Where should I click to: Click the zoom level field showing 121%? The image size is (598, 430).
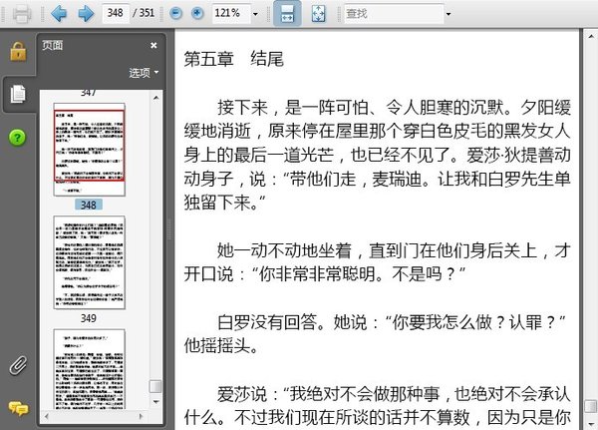click(x=231, y=13)
